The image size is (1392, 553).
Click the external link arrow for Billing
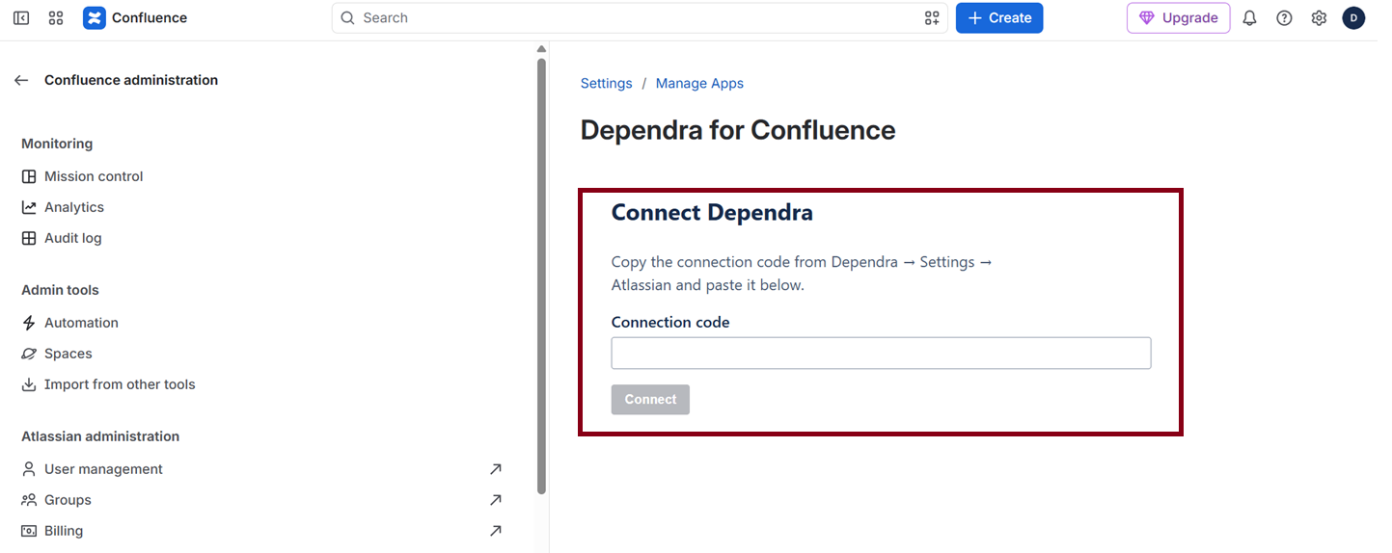click(x=495, y=531)
